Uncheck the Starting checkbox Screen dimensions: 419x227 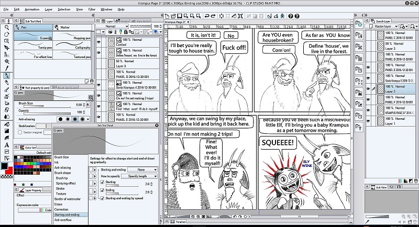point(102,182)
